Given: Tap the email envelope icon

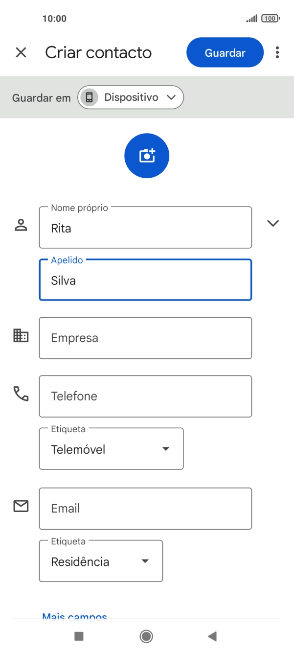Looking at the screenshot, I should (x=21, y=506).
